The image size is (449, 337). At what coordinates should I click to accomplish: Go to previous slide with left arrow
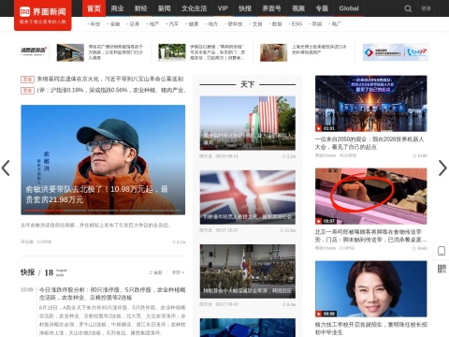click(x=6, y=168)
